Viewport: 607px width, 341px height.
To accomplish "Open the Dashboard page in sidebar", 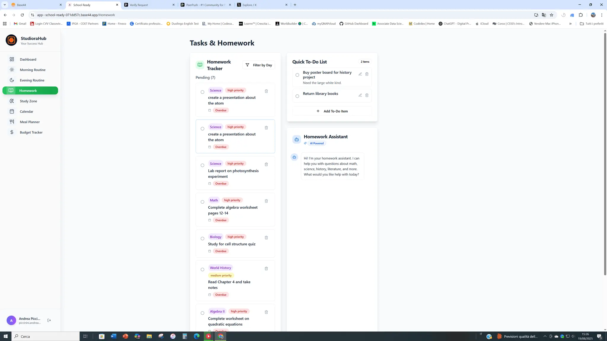I will (x=30, y=59).
